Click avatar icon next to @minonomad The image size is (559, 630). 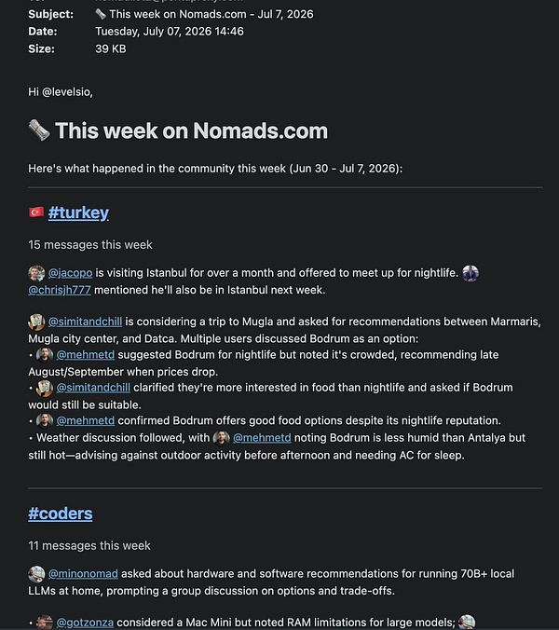tap(36, 574)
